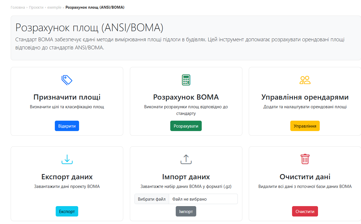The image size is (361, 224).
Task: Click the Очистити дані card title
Action: (x=305, y=177)
